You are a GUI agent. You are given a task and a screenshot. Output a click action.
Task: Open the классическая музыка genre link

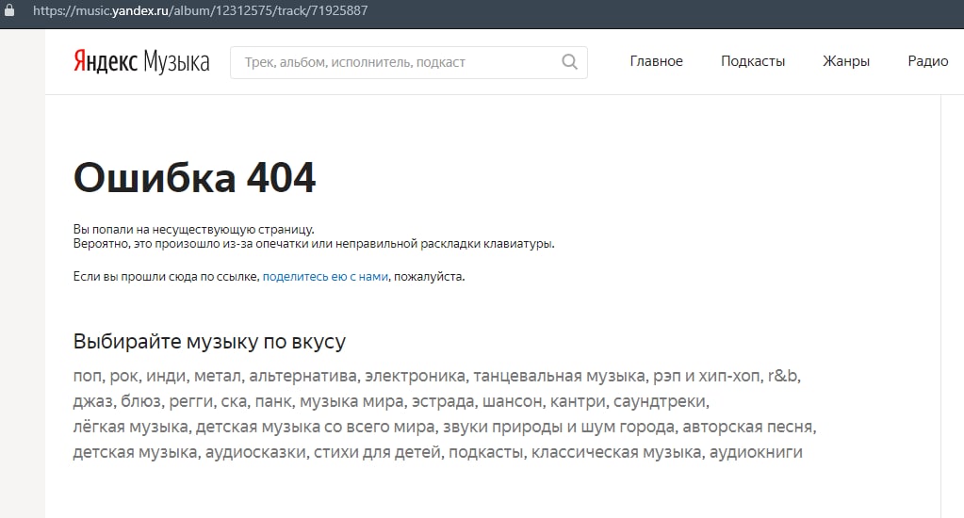[616, 453]
